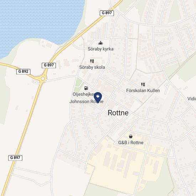Select the G 892 road shield
196x196 pixels.
point(23,72)
